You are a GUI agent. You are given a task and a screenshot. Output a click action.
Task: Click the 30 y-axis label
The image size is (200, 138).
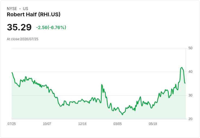[190, 95]
